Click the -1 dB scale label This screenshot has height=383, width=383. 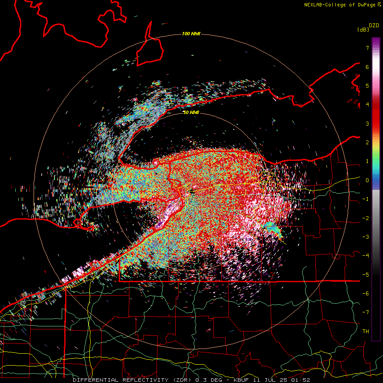click(366, 199)
